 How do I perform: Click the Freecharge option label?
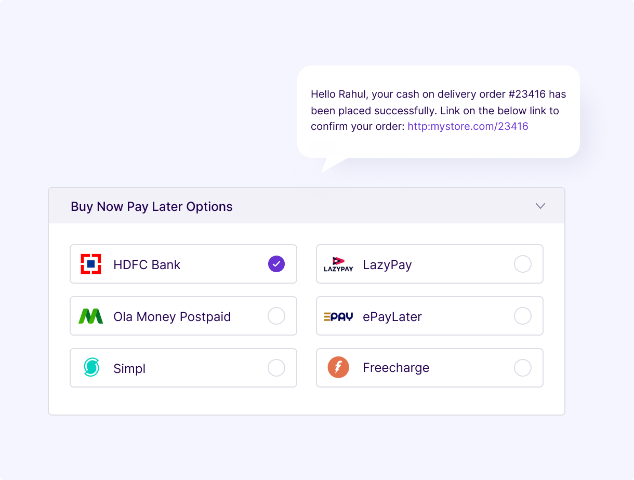[x=396, y=368]
